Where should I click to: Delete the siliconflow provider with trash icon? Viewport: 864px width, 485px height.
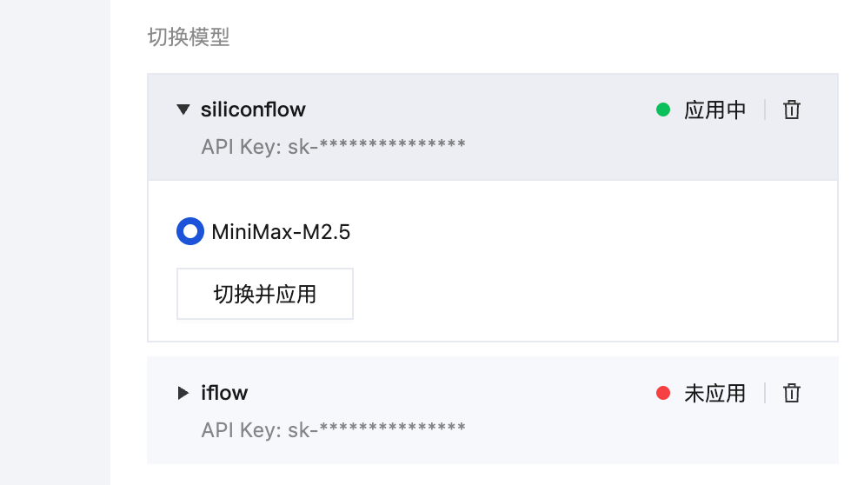click(x=791, y=110)
